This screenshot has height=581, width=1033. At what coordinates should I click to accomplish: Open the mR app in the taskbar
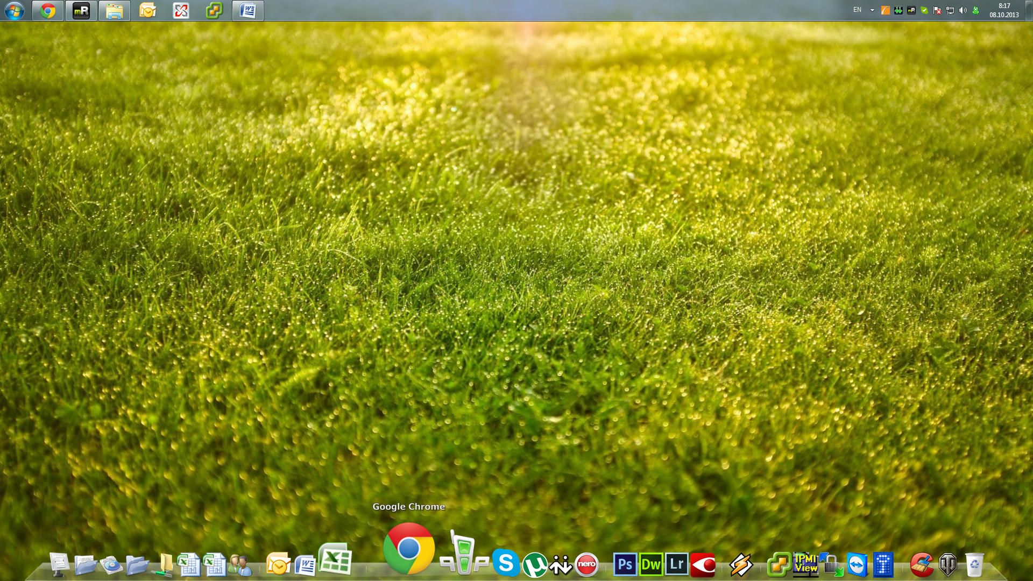click(81, 11)
